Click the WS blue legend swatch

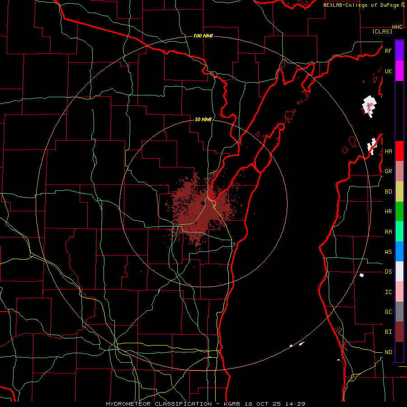coord(399,251)
